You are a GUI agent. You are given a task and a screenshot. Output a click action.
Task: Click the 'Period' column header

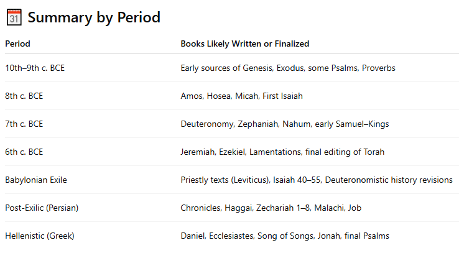coord(17,44)
